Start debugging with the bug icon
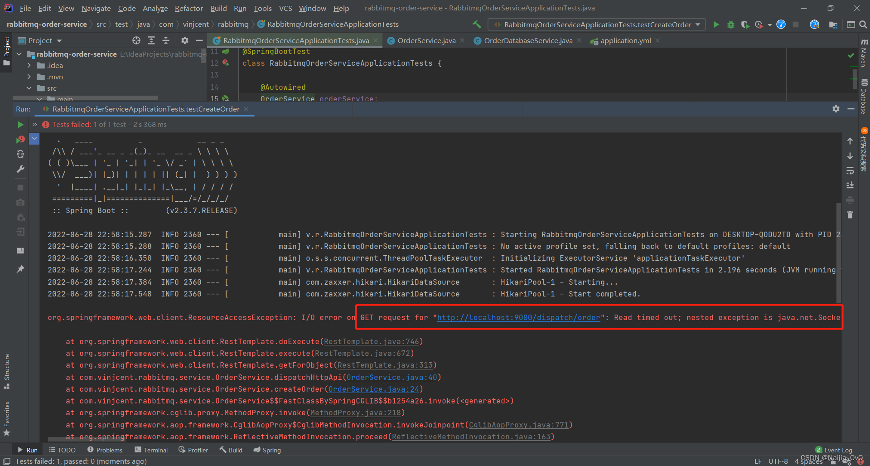 click(730, 24)
